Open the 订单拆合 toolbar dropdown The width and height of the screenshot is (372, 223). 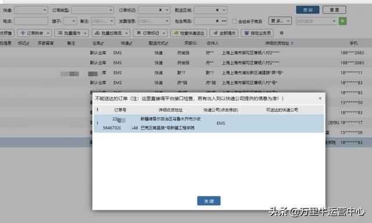(34, 33)
